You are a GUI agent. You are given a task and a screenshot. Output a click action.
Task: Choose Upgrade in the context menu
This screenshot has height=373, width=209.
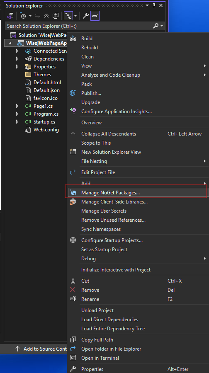[90, 102]
